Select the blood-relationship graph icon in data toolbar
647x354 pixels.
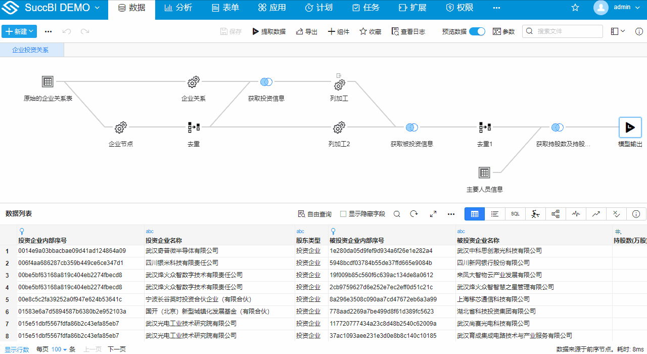coord(556,213)
